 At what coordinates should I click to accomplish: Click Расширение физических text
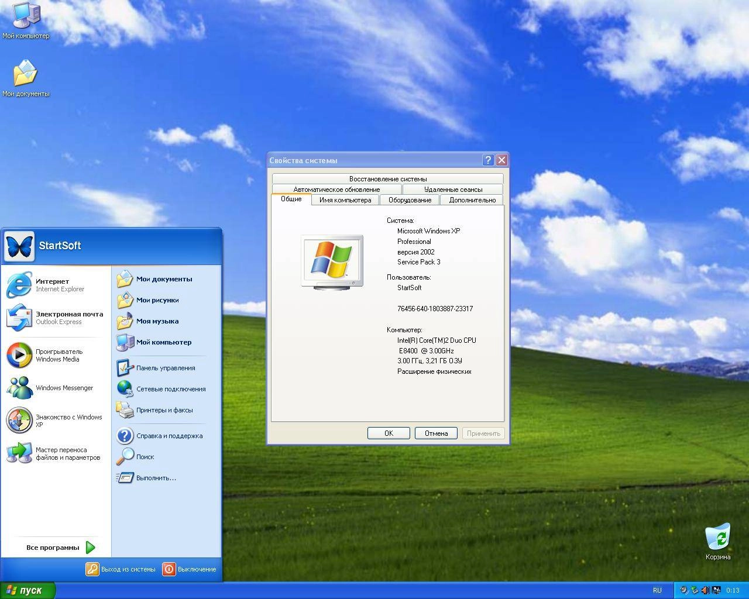(x=434, y=371)
